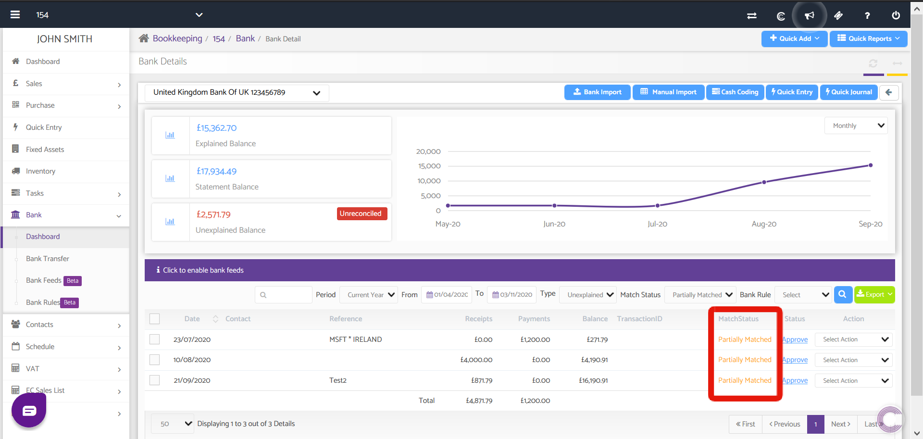Check the 21/09/2020 transaction row checkbox

click(154, 380)
